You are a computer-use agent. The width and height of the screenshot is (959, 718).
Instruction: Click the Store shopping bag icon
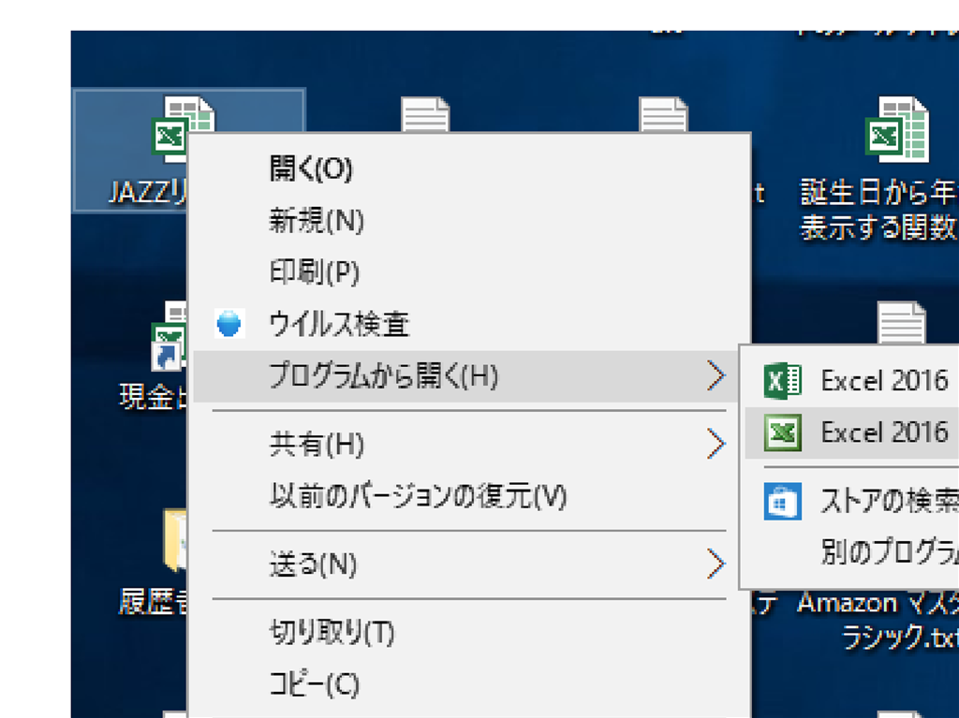tap(782, 501)
